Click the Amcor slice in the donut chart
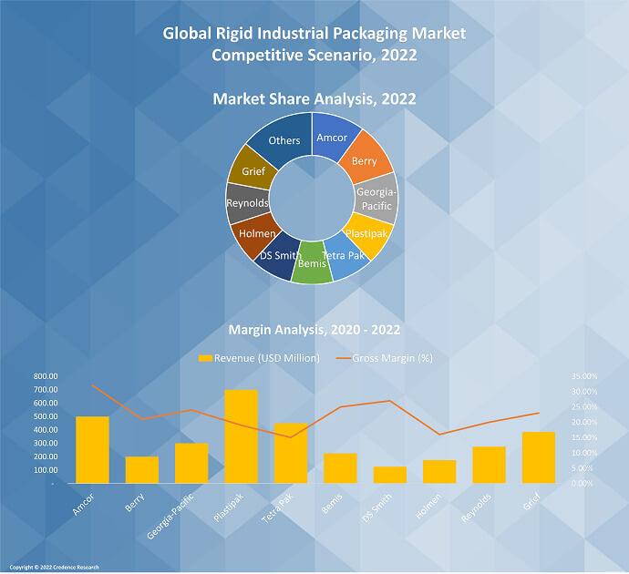Image resolution: width=629 pixels, height=574 pixels. tap(332, 138)
